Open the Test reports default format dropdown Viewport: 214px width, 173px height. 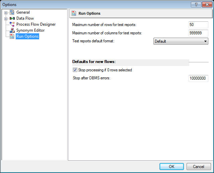(181, 41)
